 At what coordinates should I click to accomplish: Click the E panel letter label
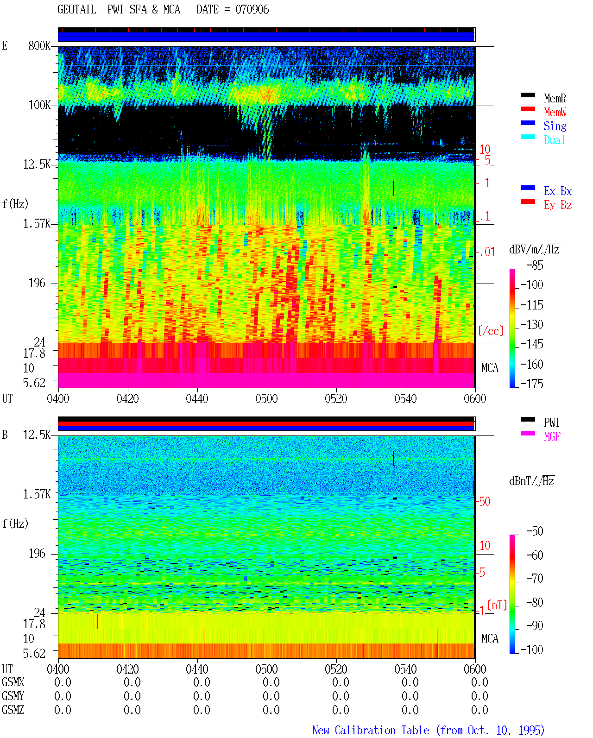(x=5, y=45)
